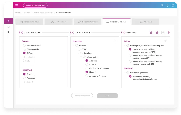This screenshot has width=181, height=115.
Task: Select the search icon in sidebar
Action: pyautogui.click(x=9, y=21)
